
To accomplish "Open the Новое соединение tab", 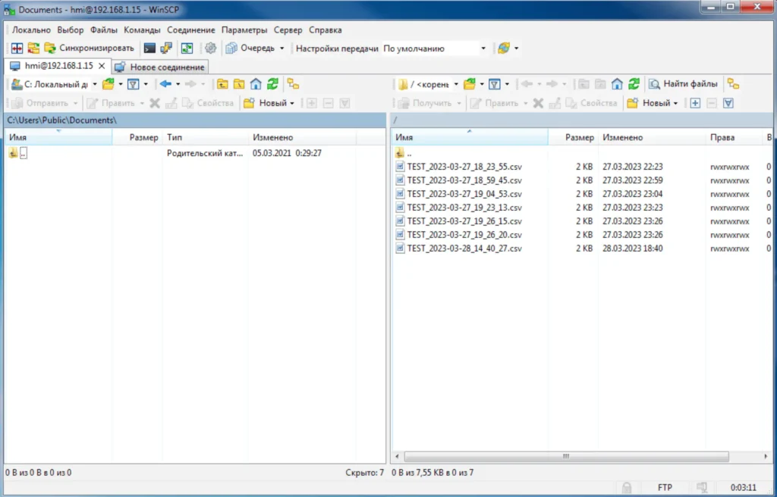I will click(160, 67).
